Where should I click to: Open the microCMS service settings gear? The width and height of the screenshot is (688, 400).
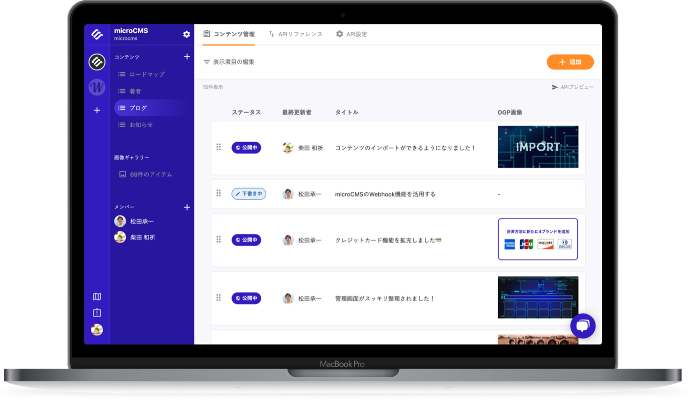(186, 34)
